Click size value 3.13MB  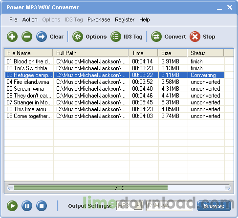(170, 68)
